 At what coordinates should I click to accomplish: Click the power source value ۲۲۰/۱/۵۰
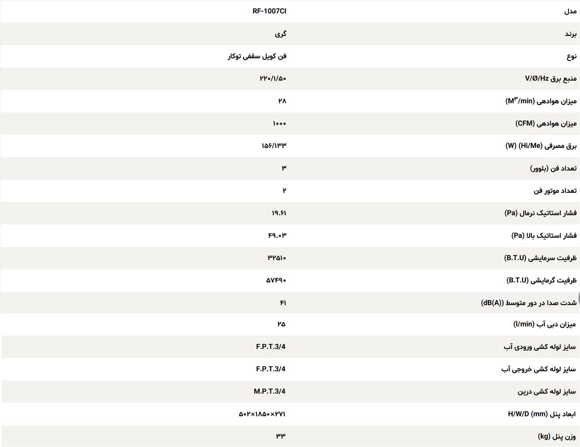(x=273, y=78)
